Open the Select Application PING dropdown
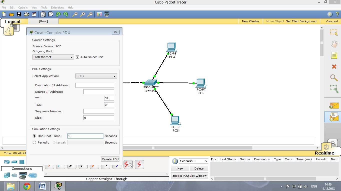 96,76
